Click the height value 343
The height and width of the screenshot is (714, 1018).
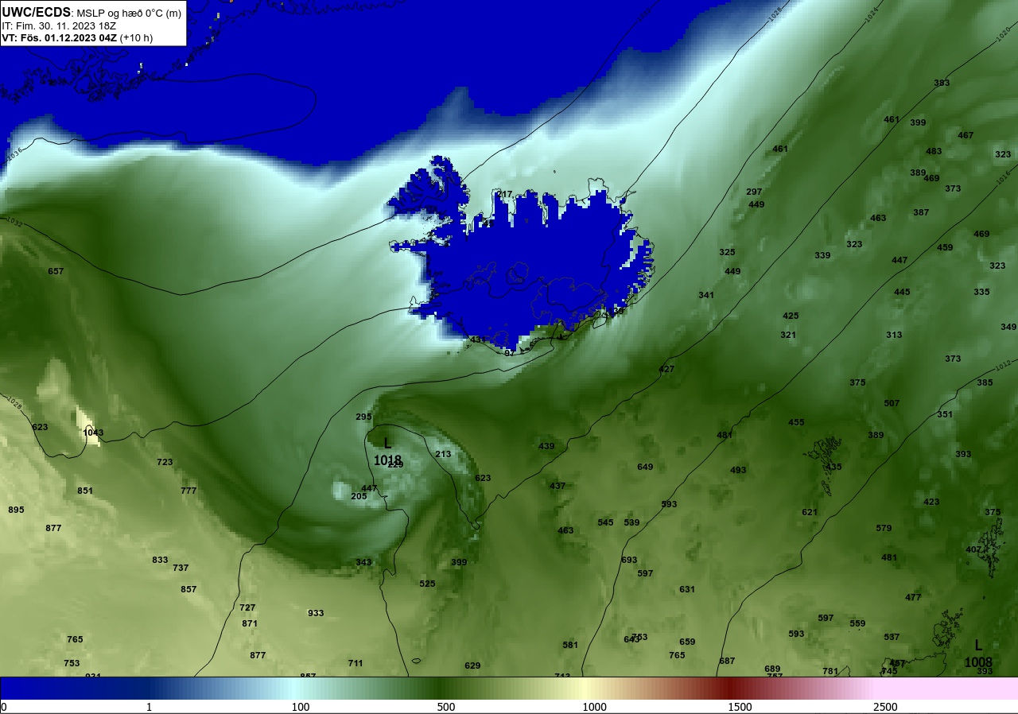click(x=363, y=562)
